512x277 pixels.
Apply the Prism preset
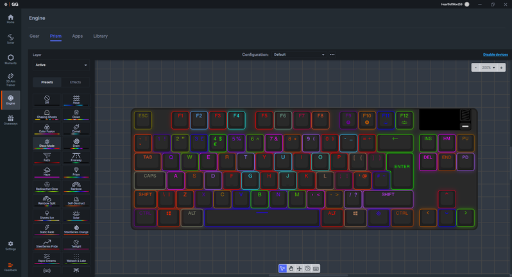click(76, 172)
